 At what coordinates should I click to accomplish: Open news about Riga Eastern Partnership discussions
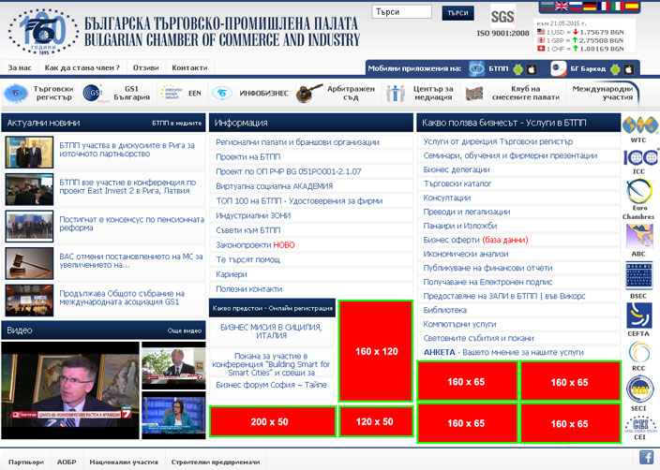127,150
